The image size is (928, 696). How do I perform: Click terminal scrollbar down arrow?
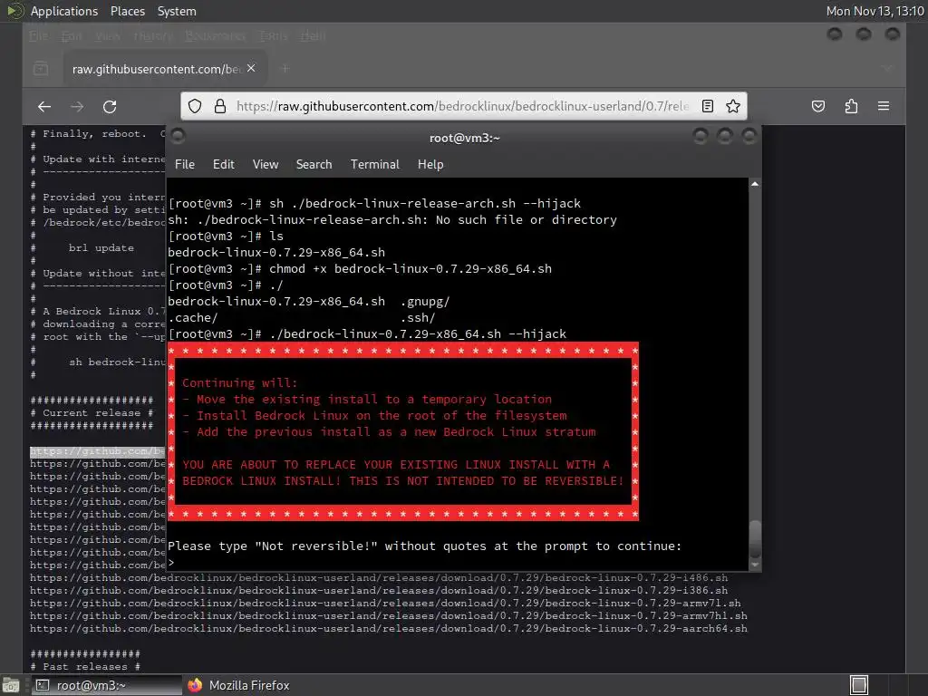point(755,565)
